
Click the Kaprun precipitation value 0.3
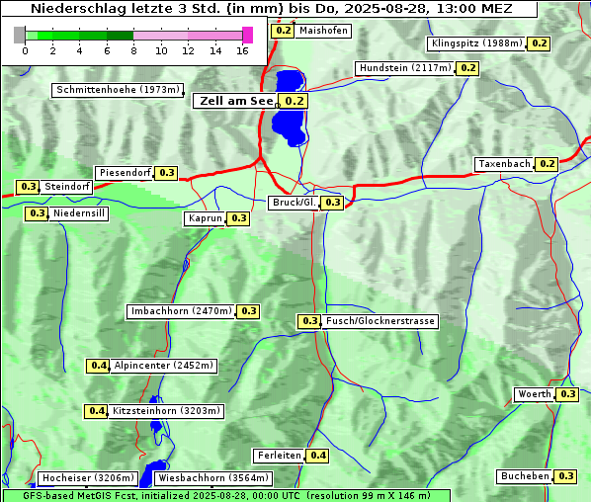coord(239,218)
